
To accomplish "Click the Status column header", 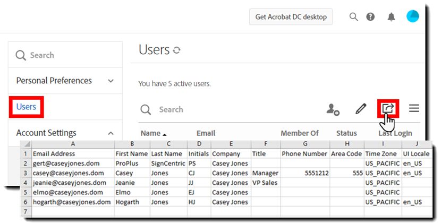I will [x=346, y=133].
